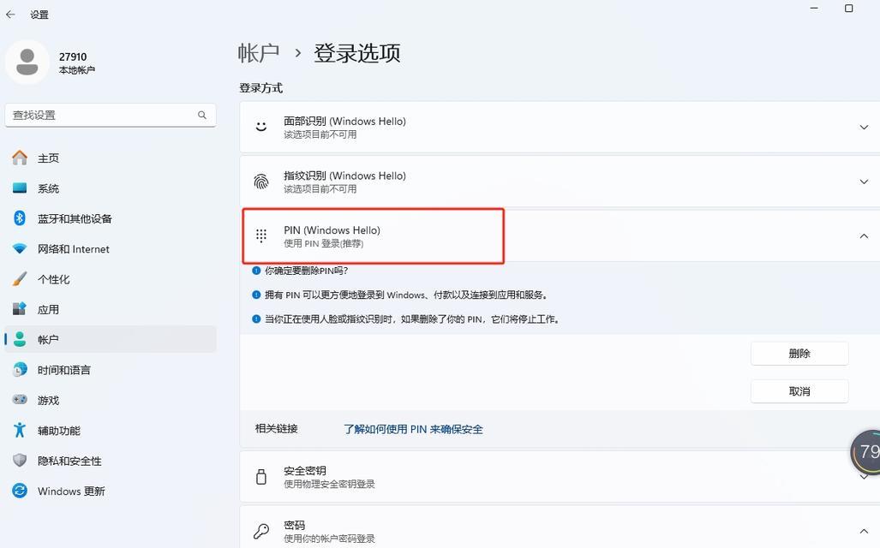Click the 使用 PIN 登录(推荐) subtitle
This screenshot has width=880, height=548.
(323, 243)
